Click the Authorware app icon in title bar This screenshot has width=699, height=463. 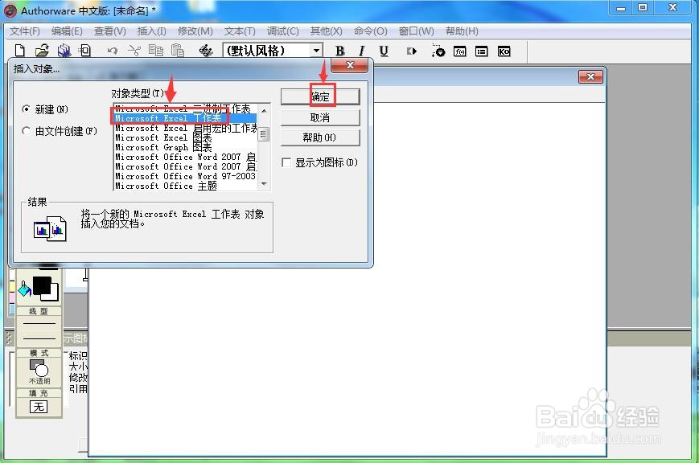click(x=10, y=10)
